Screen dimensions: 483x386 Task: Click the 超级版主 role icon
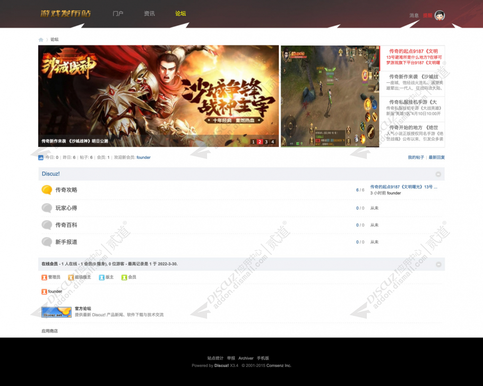pos(71,277)
